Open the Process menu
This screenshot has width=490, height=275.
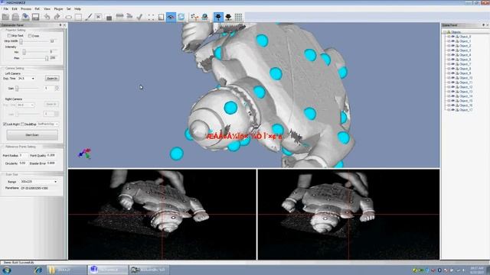tap(26, 8)
